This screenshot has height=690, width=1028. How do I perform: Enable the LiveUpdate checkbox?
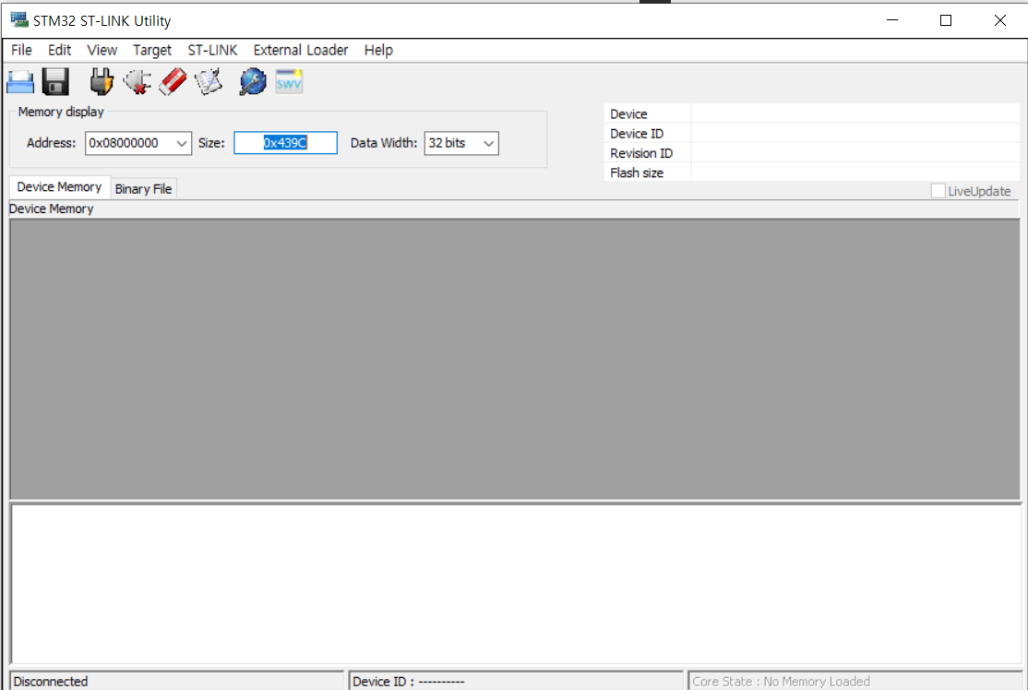coord(938,191)
